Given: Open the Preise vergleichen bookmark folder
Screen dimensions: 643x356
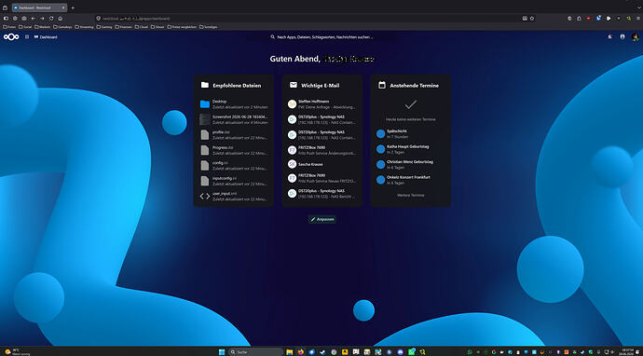Looking at the screenshot, I should [x=182, y=27].
